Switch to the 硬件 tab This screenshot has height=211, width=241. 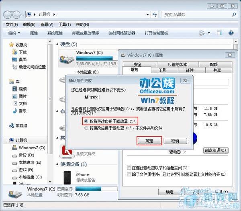tap(192, 70)
